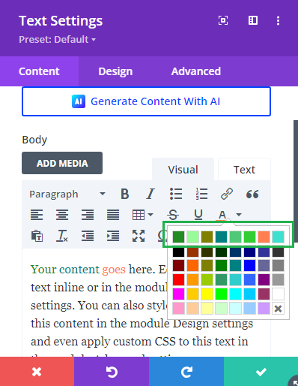Save changes with the green checkmark
Viewport: 298px width, 386px height.
[x=261, y=372]
